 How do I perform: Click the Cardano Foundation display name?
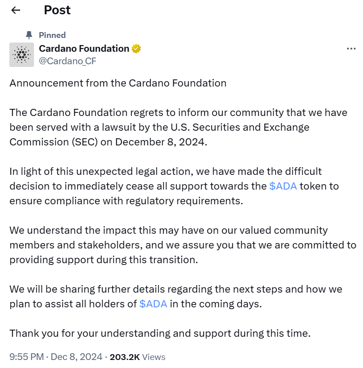[84, 49]
